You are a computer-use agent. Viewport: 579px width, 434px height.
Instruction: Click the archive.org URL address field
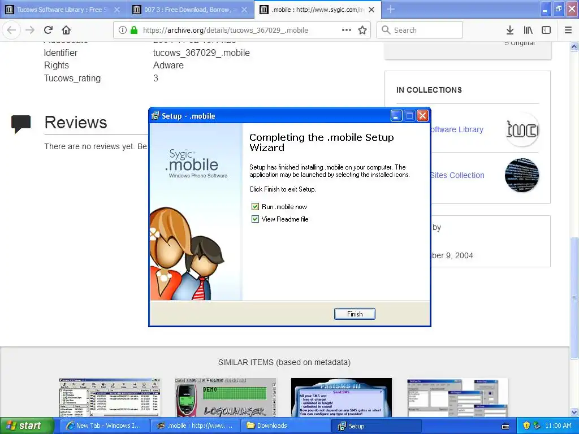point(225,31)
